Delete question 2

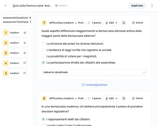pos(138,98)
